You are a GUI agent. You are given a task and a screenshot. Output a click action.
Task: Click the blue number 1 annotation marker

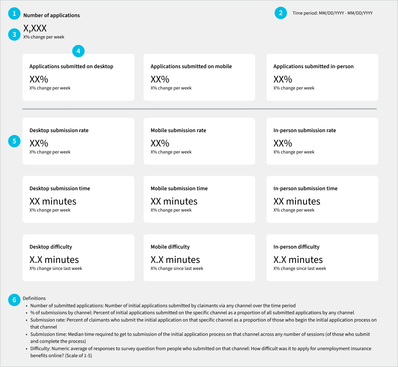(x=14, y=13)
